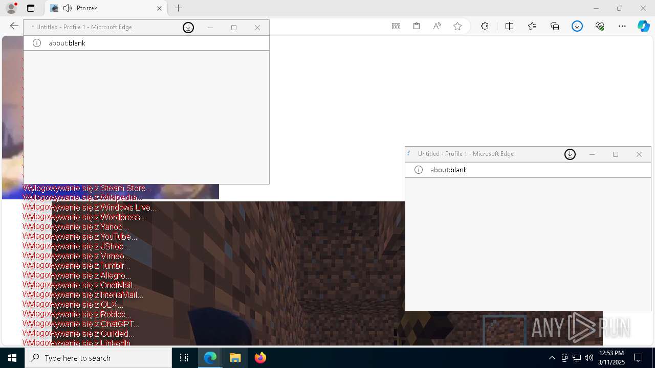The width and height of the screenshot is (655, 368).
Task: Activate Read aloud icon
Action: (x=437, y=26)
